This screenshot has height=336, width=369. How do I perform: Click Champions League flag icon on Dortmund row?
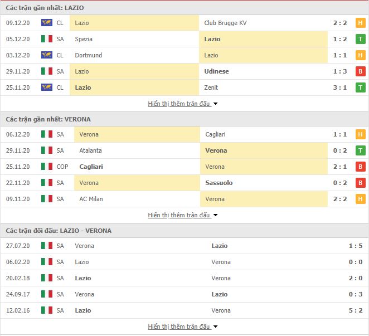pyautogui.click(x=47, y=55)
